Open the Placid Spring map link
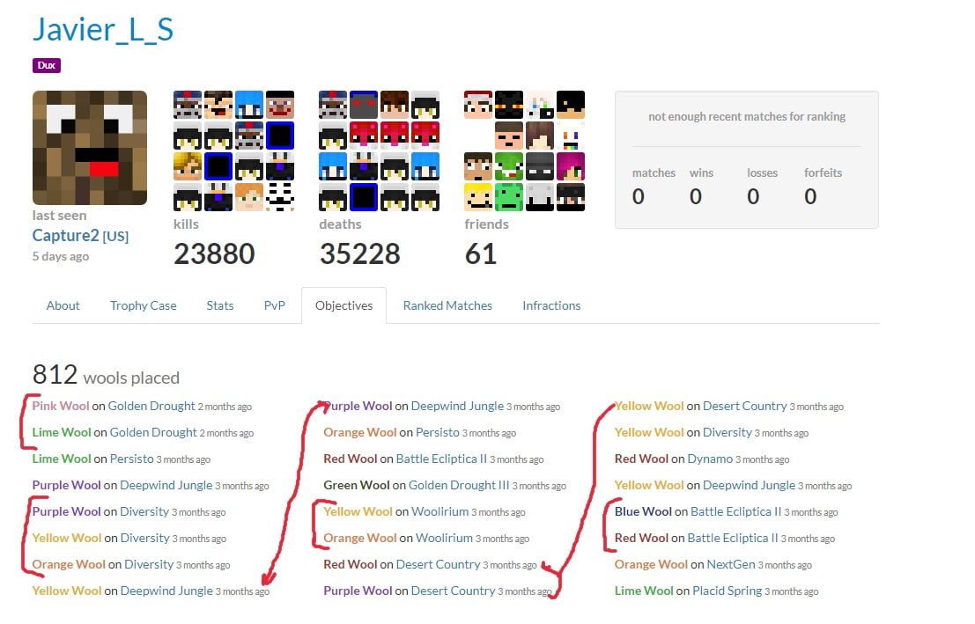The width and height of the screenshot is (975, 624). [x=727, y=591]
